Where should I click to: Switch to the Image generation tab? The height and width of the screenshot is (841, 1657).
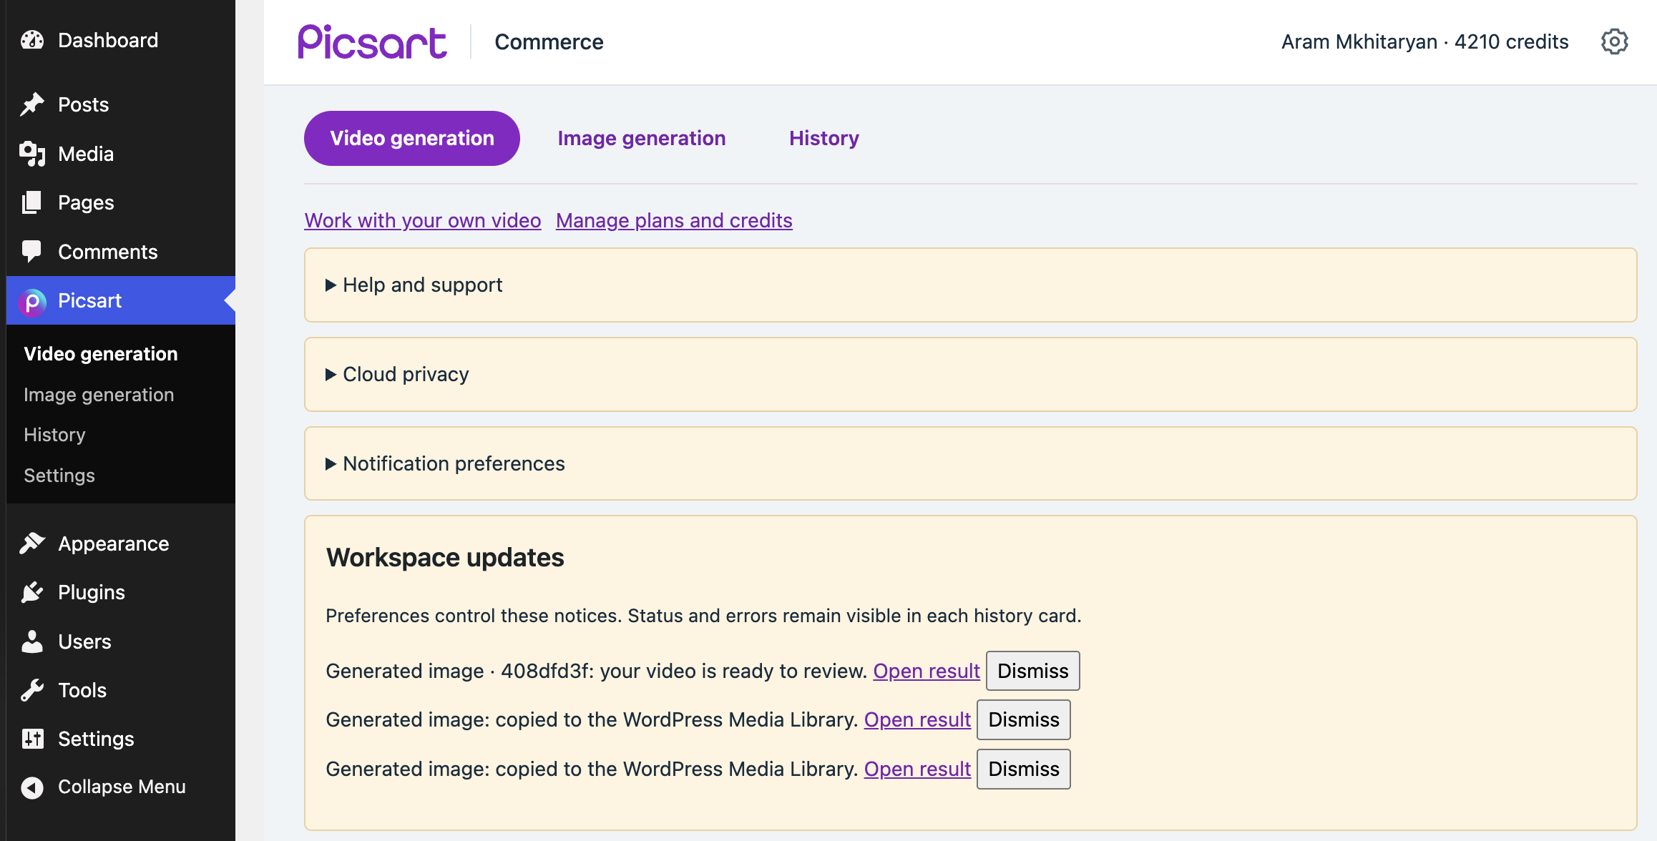pyautogui.click(x=642, y=138)
